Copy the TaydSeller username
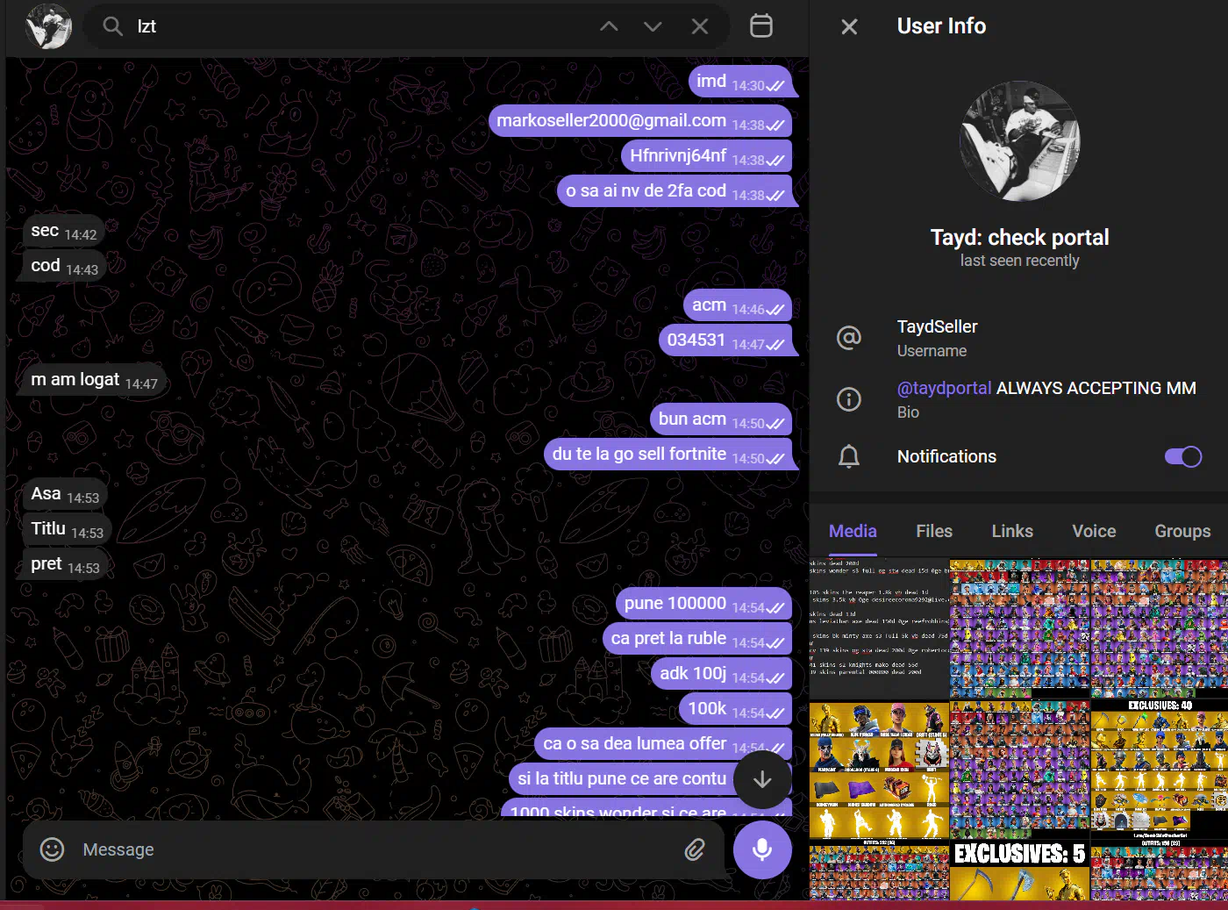Image resolution: width=1228 pixels, height=910 pixels. coord(937,326)
